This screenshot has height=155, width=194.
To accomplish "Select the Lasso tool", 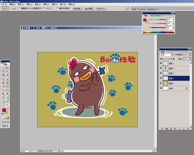I will point(3,71).
